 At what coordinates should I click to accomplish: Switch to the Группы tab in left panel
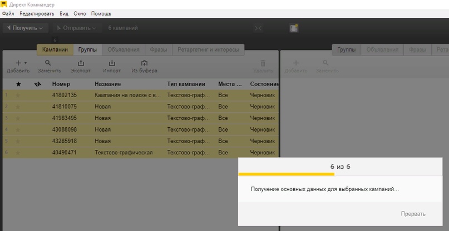87,49
